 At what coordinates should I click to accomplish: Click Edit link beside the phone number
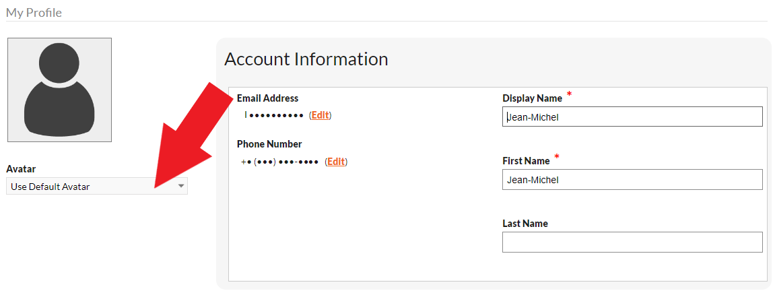click(x=336, y=161)
